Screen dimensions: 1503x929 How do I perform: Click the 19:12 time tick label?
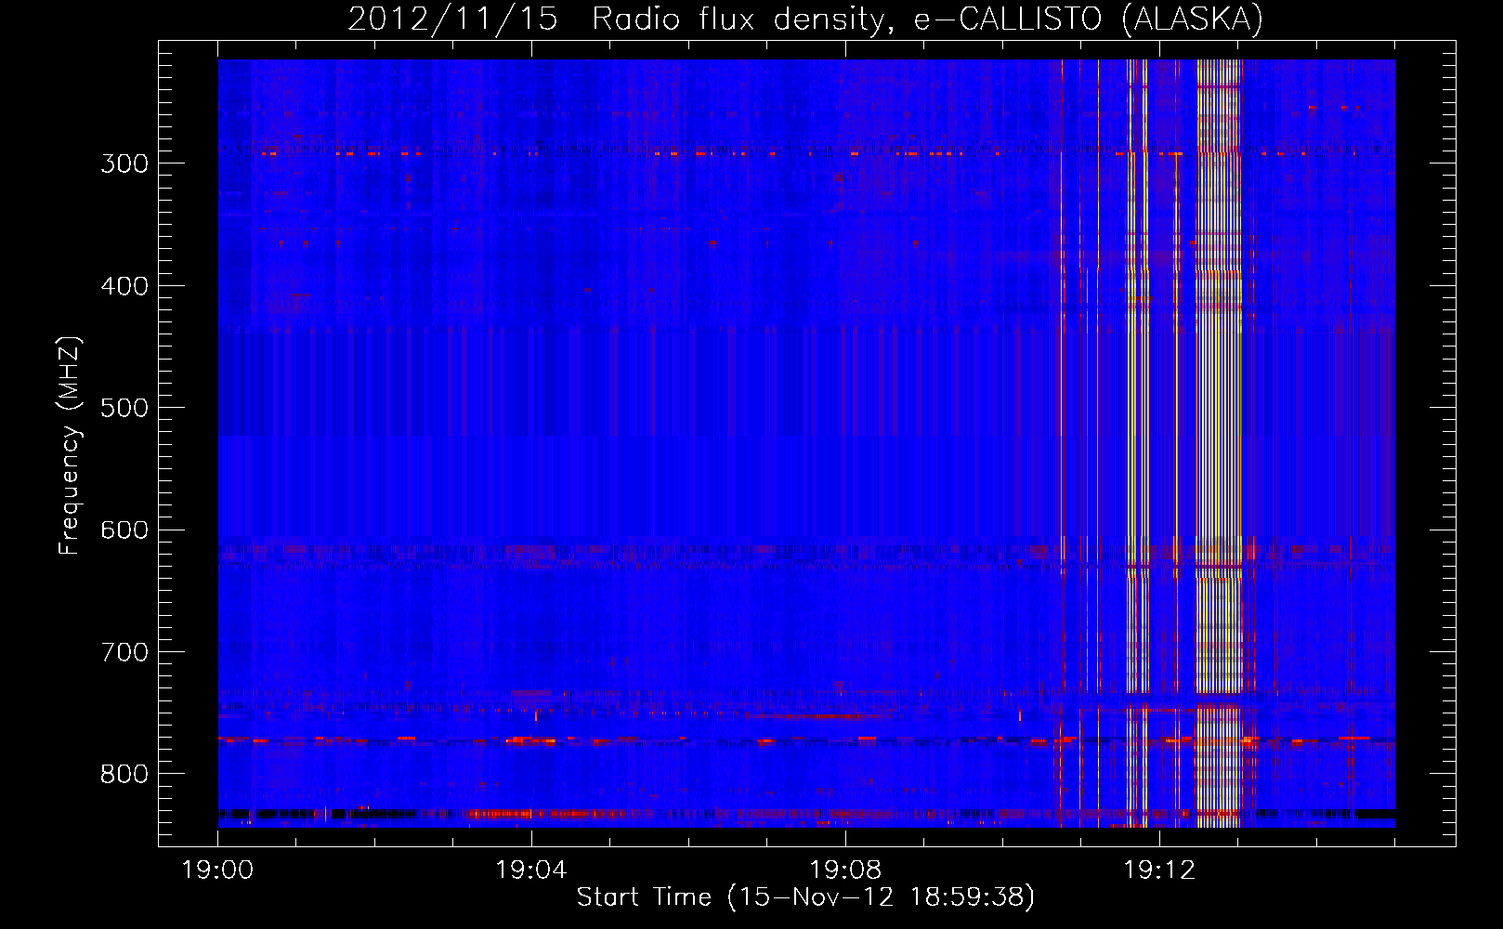1159,870
